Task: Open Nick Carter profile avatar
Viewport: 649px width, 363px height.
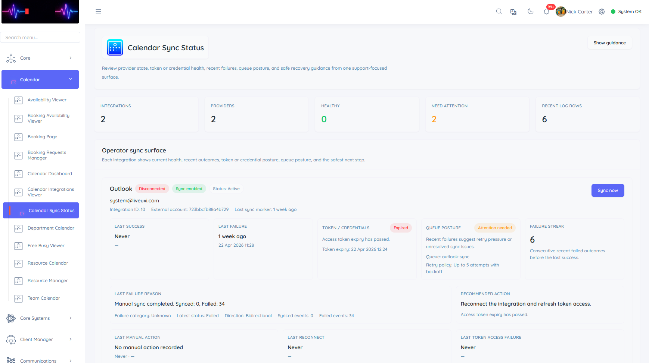Action: (560, 12)
